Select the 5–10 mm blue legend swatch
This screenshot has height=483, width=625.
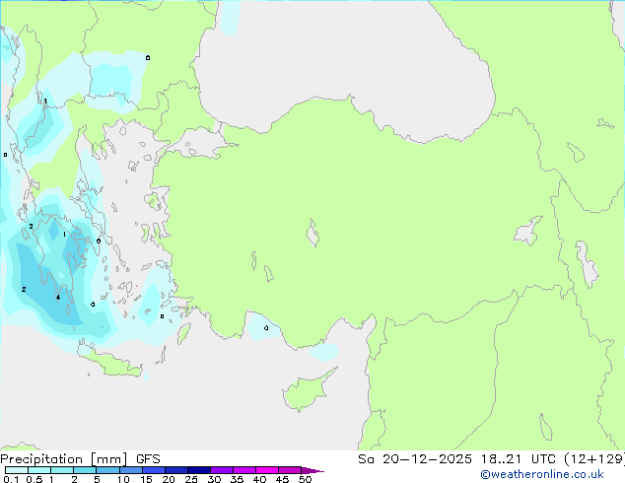107,470
